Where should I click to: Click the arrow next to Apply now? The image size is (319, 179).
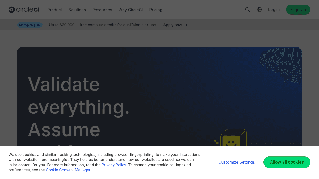(186, 25)
